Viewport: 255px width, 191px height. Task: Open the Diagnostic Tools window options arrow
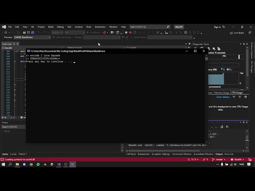[x=241, y=44]
